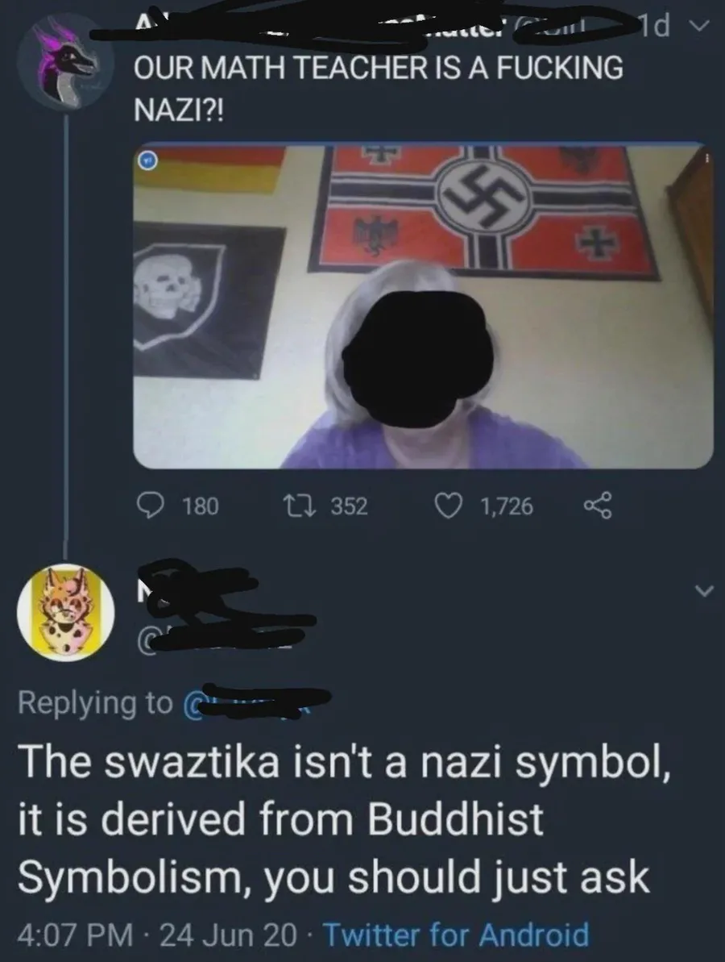Open the Twitter for Android link
The height and width of the screenshot is (962, 725).
pos(455,936)
